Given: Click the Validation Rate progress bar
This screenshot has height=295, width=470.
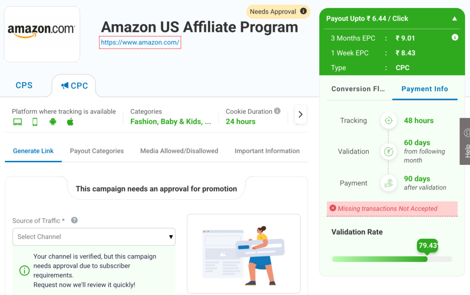Looking at the screenshot, I should [x=392, y=259].
